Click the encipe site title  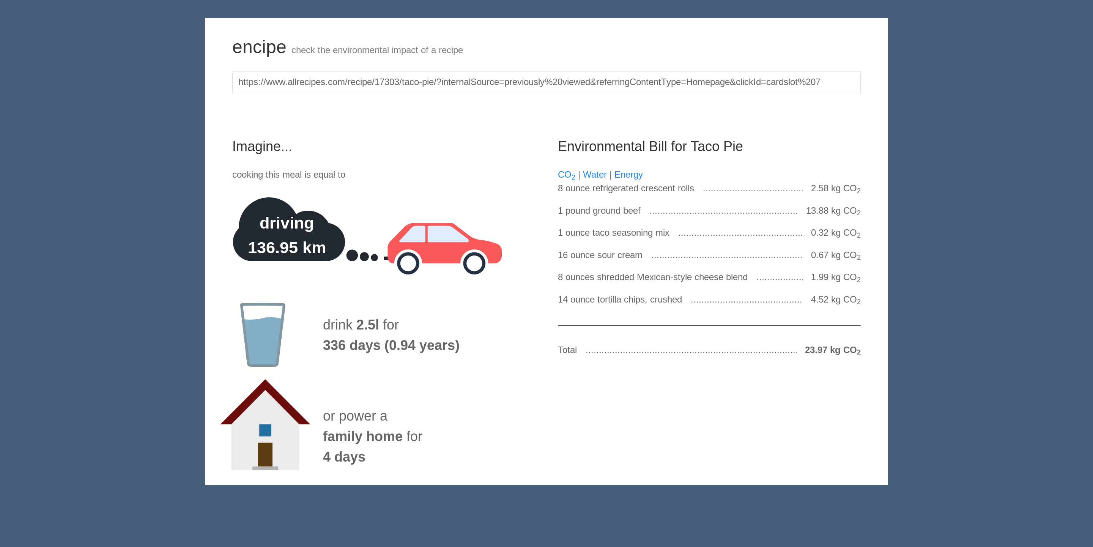tap(259, 47)
